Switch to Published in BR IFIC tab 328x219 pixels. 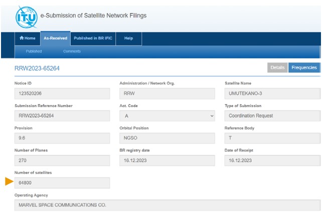click(x=92, y=38)
